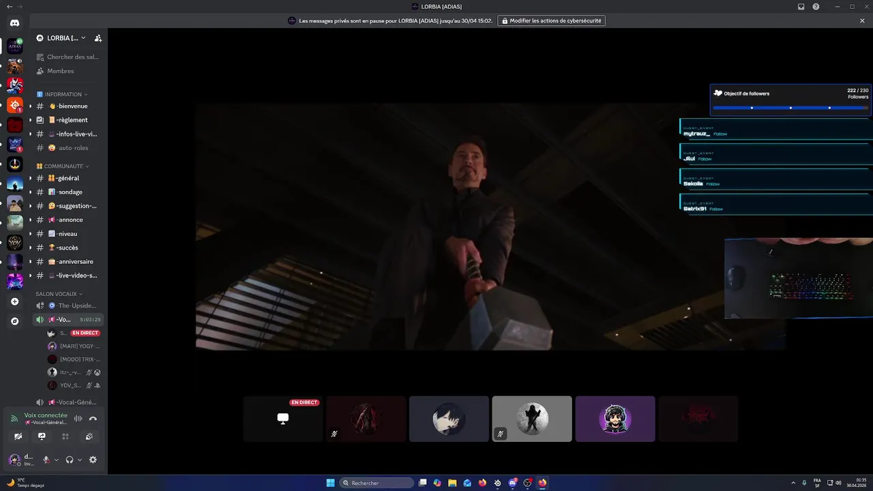Click the screen share button in voice panel
Viewport: 873px width, 491px height.
(x=42, y=436)
